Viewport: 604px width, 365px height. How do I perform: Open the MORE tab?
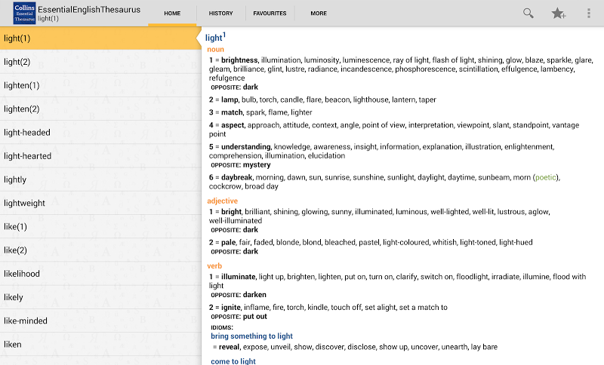pyautogui.click(x=319, y=13)
